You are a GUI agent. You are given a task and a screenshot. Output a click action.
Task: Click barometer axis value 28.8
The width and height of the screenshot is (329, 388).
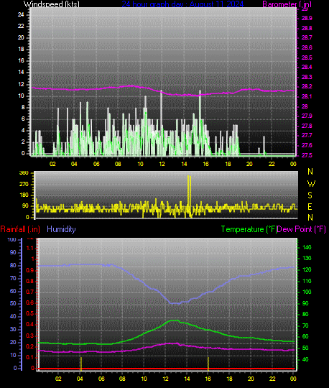(x=307, y=28)
